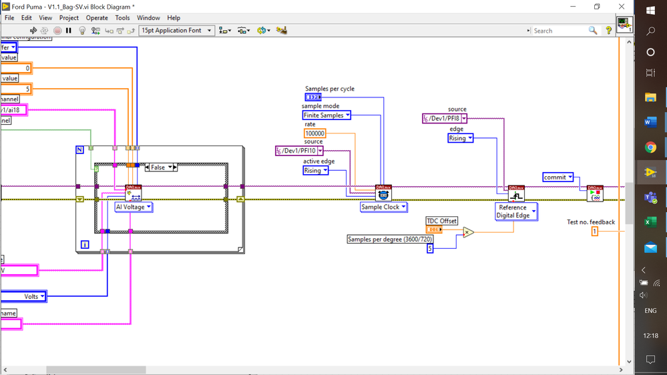The height and width of the screenshot is (375, 667).
Task: Open the AI Voltage polymorphic selector
Action: coord(134,207)
